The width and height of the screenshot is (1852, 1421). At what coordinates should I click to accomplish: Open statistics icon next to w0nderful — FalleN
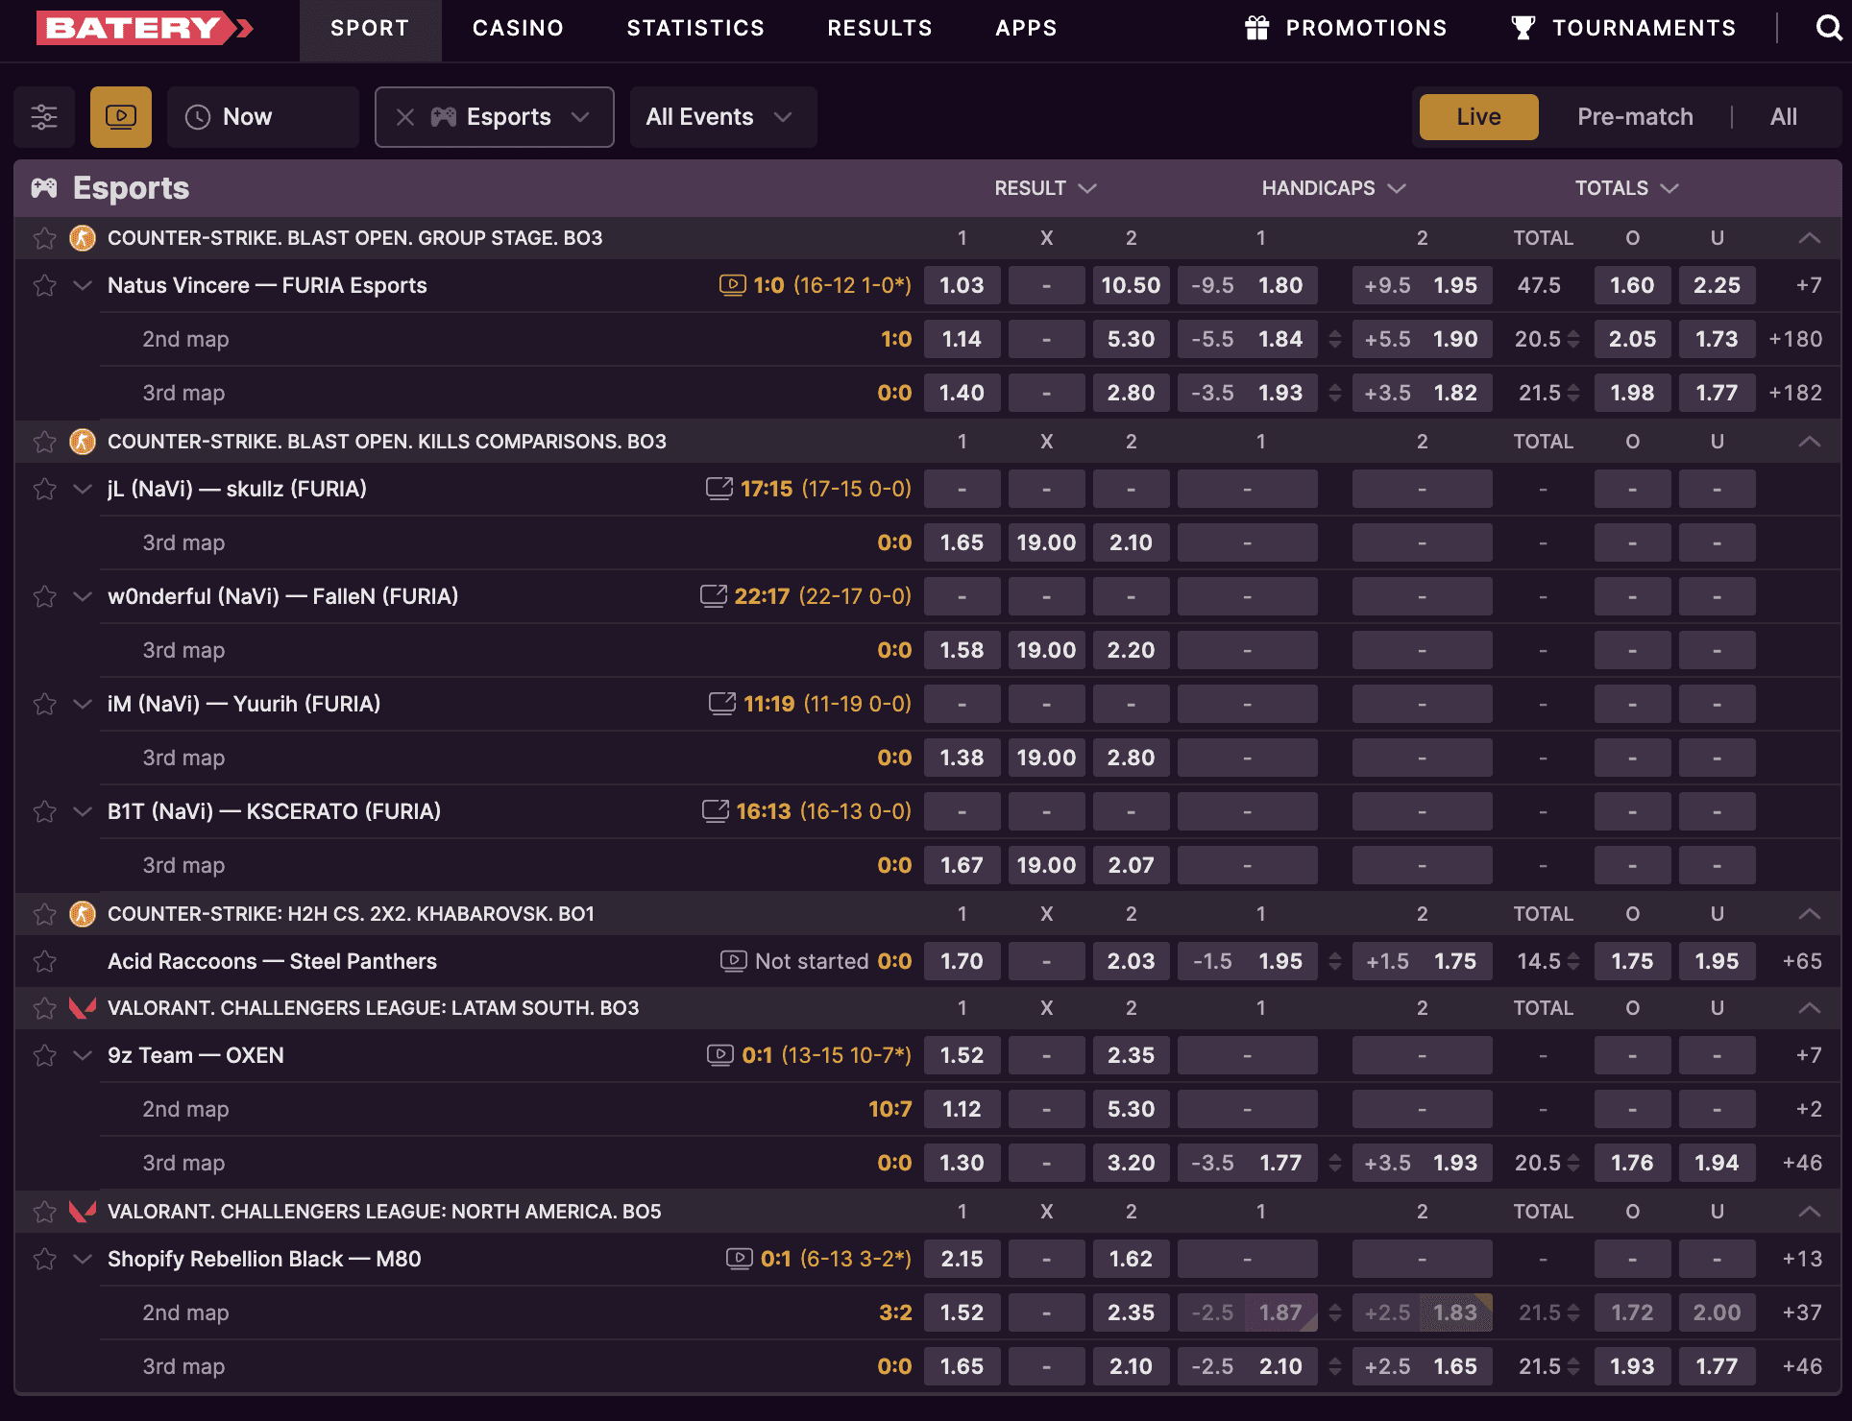click(x=714, y=595)
